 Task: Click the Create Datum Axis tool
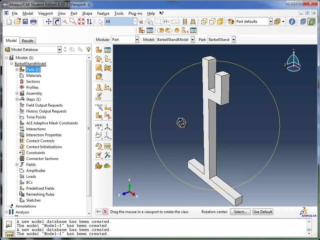click(x=108, y=127)
